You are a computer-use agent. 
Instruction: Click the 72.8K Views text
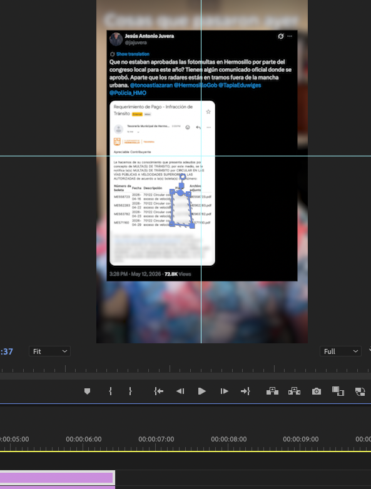178,274
